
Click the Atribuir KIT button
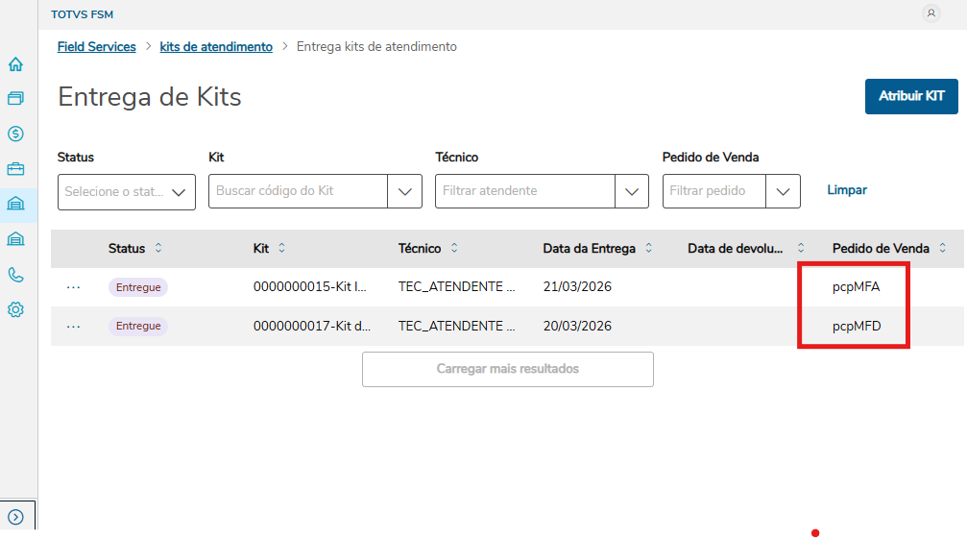911,96
